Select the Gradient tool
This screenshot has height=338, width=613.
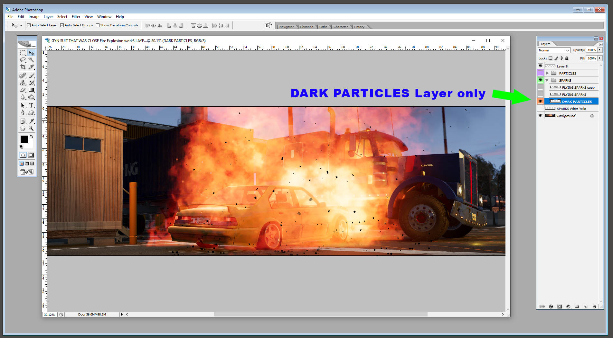click(x=31, y=90)
